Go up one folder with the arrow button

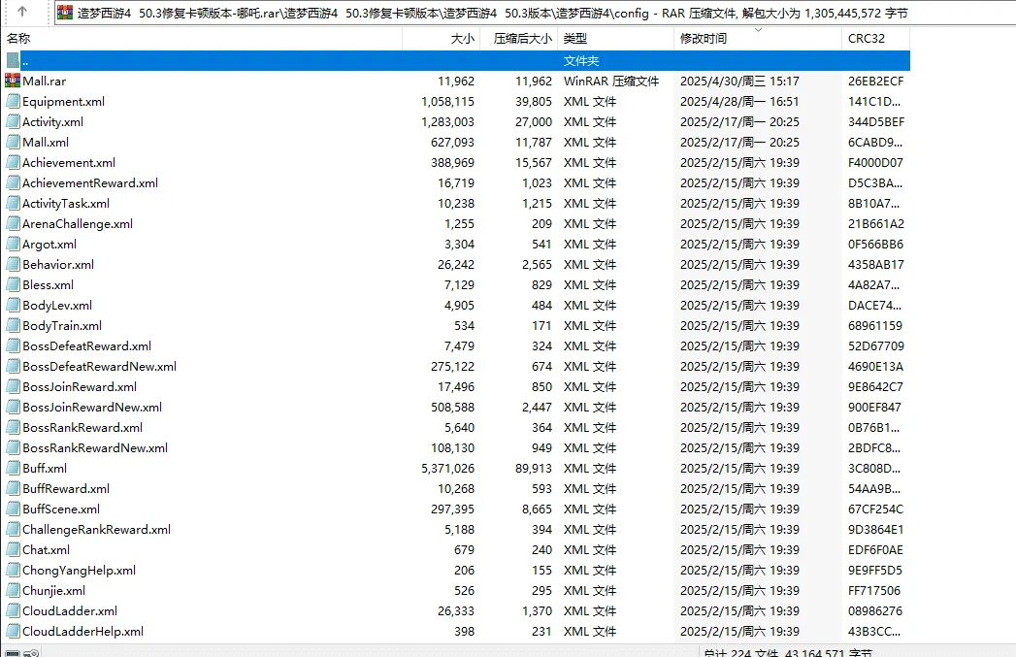point(22,12)
